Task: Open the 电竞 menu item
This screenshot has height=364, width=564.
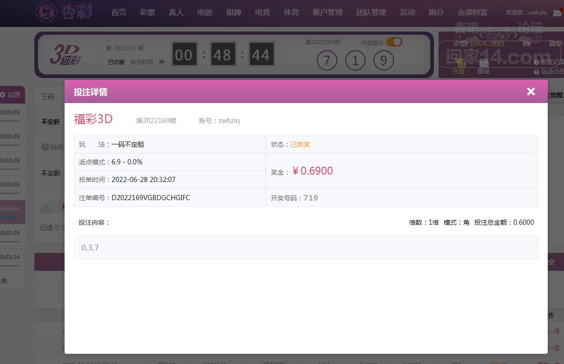Action: point(262,13)
